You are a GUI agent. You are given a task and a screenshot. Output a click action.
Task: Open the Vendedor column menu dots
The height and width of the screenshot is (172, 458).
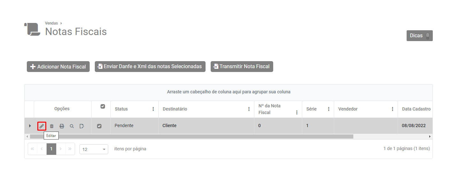[393, 109]
